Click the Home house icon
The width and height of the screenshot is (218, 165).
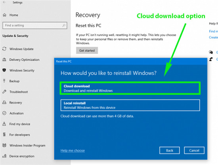click(x=4, y=15)
